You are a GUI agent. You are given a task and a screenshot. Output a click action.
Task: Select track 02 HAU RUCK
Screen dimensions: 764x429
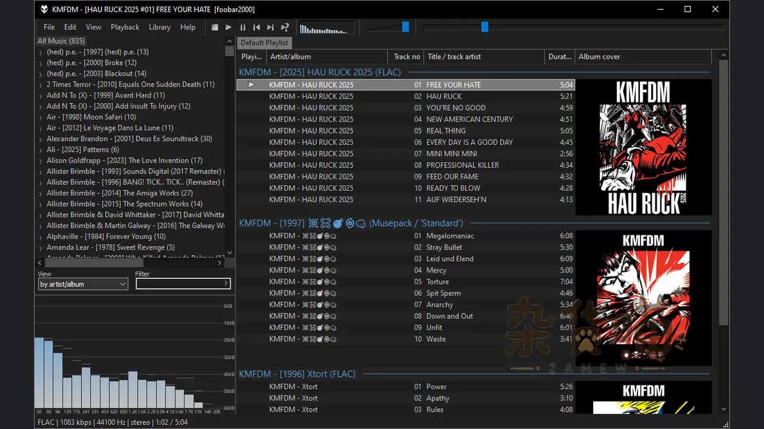405,96
